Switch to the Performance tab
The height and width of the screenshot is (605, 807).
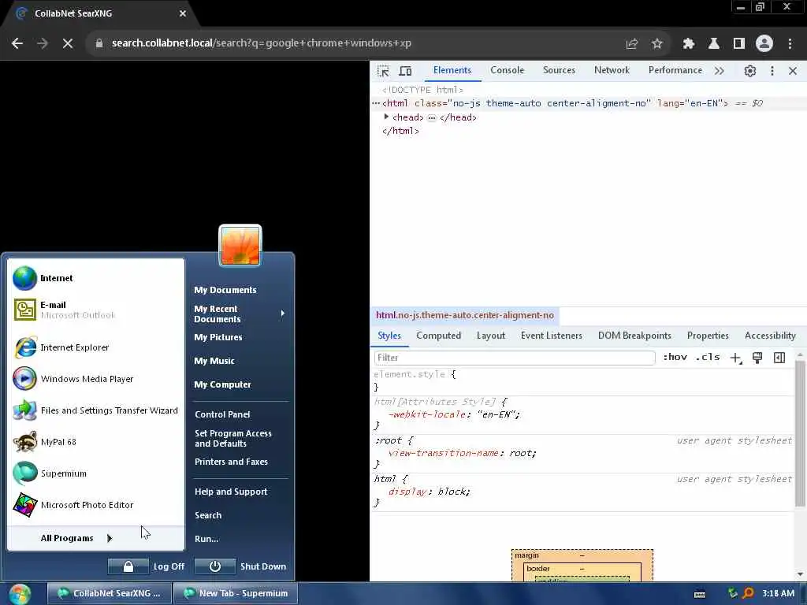(675, 70)
